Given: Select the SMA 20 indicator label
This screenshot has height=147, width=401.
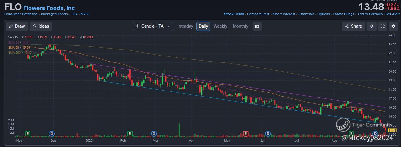Looking at the screenshot, I should 19,42.
